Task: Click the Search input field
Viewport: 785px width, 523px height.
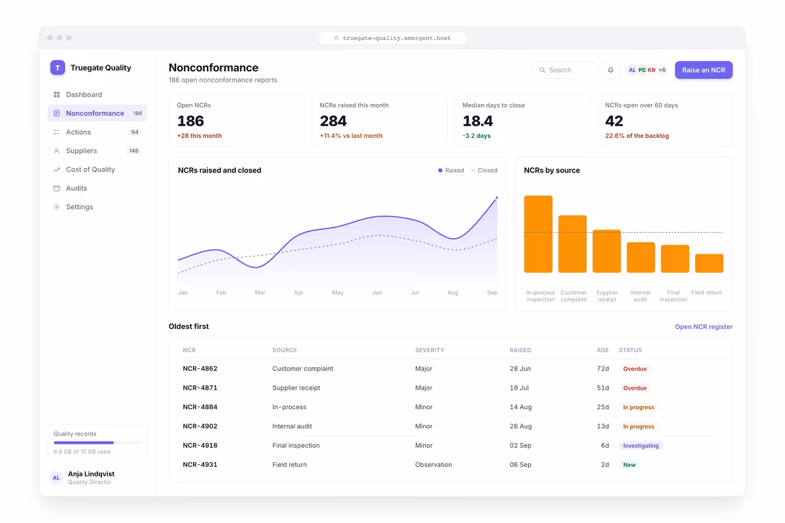Action: click(x=565, y=70)
